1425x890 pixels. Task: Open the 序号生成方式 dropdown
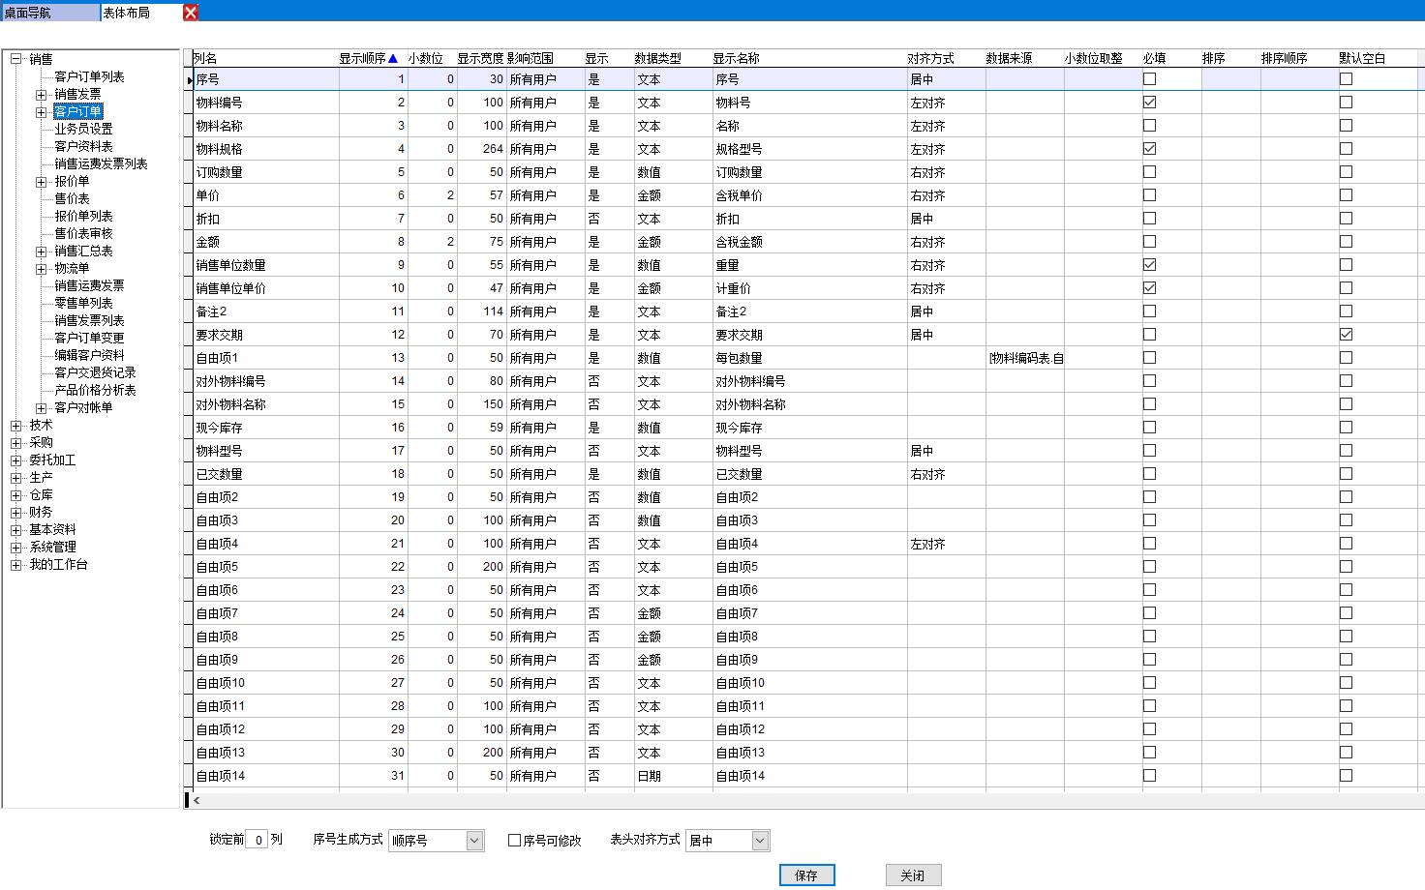click(474, 841)
